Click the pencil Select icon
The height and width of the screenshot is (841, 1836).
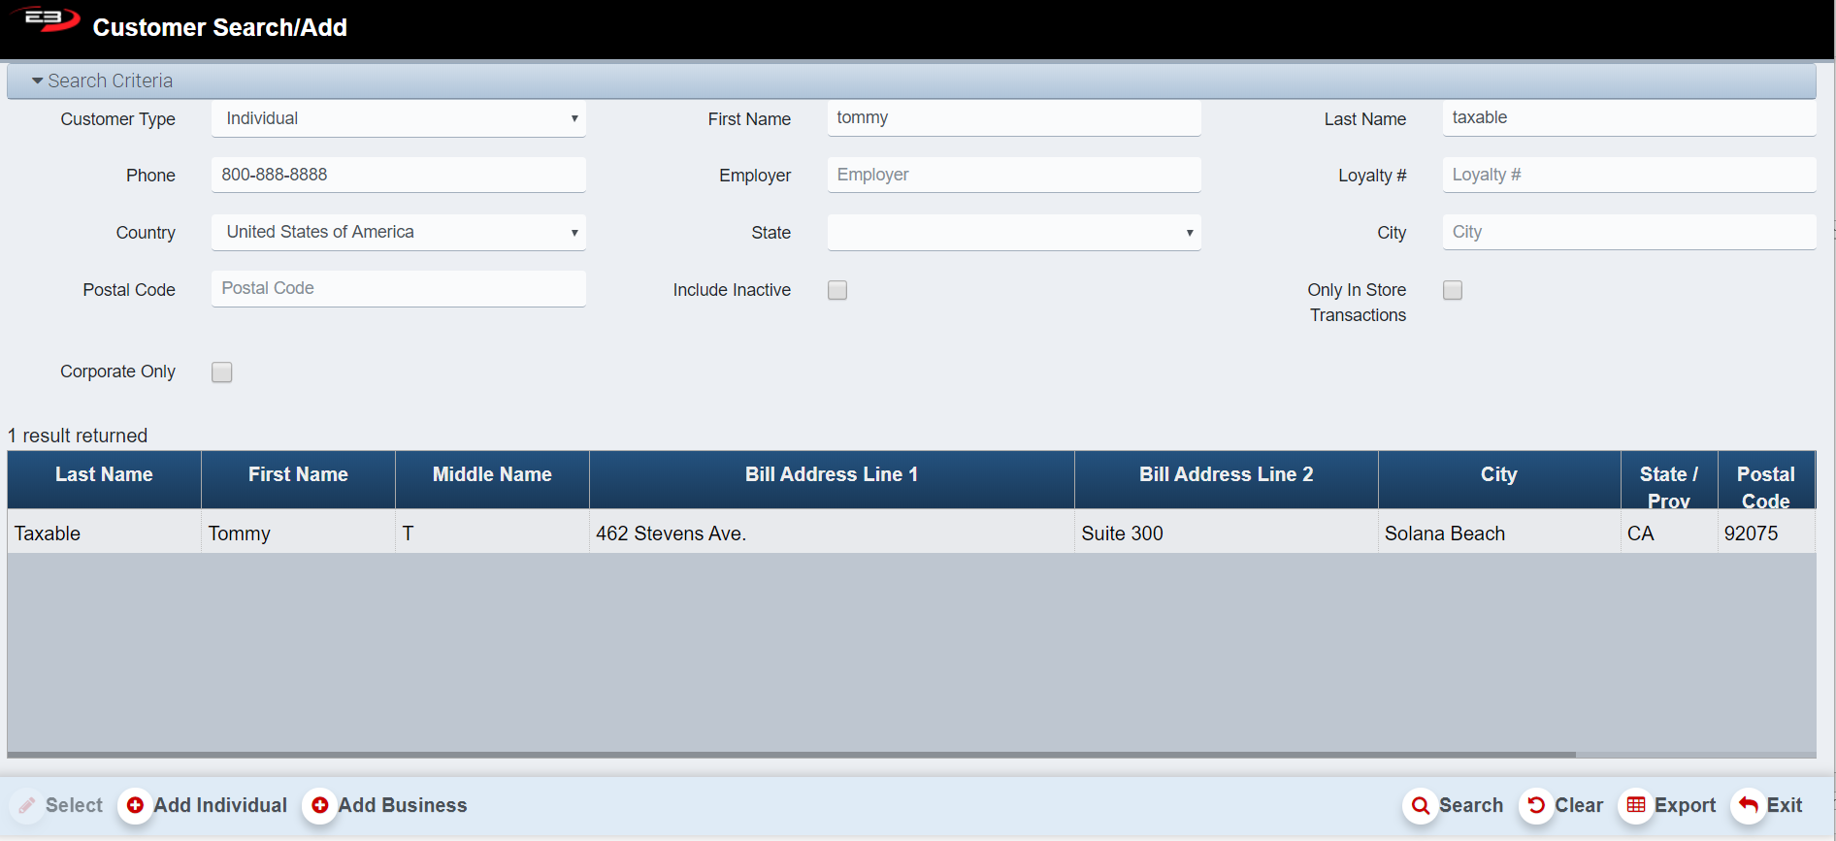[x=27, y=805]
